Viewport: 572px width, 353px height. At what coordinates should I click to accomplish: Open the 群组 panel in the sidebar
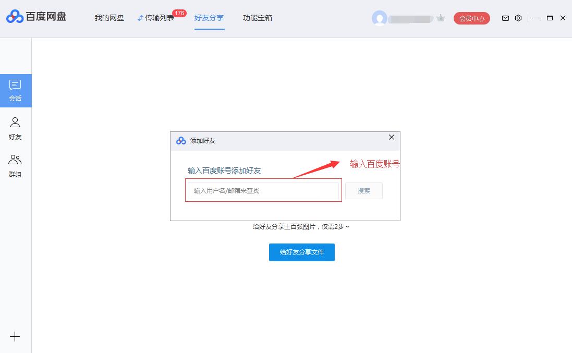pyautogui.click(x=15, y=166)
